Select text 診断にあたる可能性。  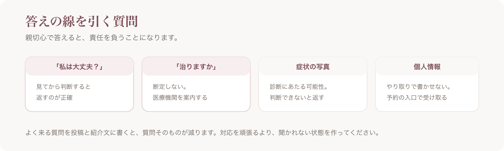pos(299,87)
